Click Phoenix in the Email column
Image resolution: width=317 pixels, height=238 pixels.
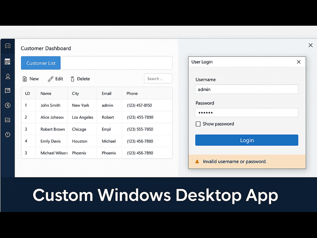[x=109, y=153]
